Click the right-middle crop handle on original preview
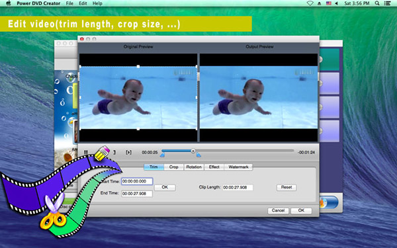This screenshot has height=248, width=397. point(197,97)
